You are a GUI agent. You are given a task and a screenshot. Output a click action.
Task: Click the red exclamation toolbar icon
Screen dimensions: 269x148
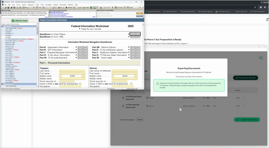tap(50, 8)
